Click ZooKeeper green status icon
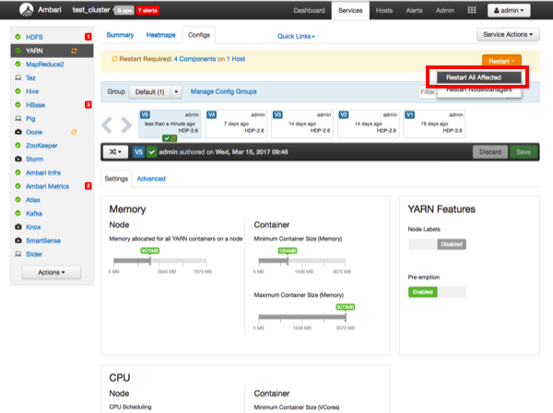This screenshot has height=413, width=553. point(18,146)
